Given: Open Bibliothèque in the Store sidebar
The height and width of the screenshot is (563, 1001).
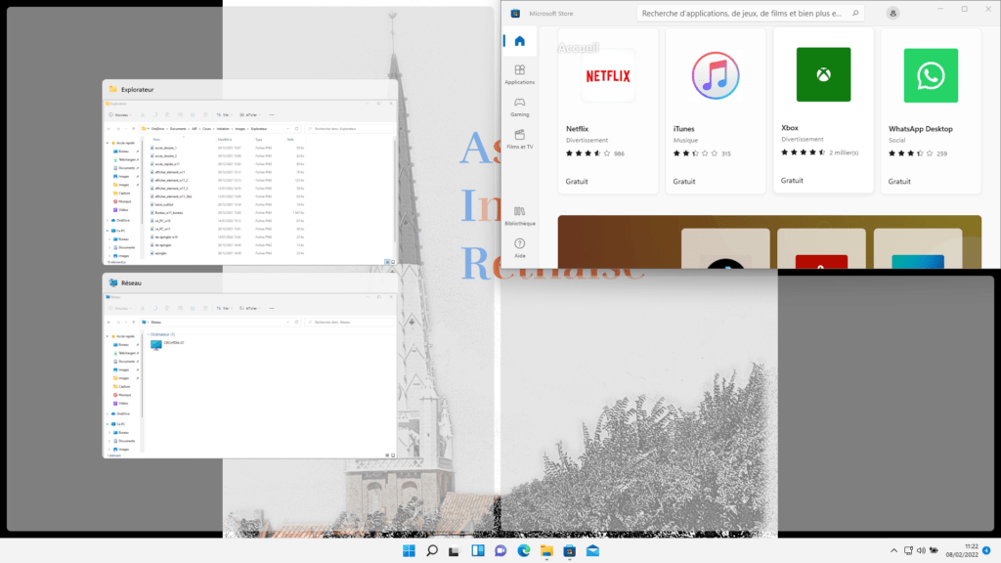Looking at the screenshot, I should pos(520,216).
